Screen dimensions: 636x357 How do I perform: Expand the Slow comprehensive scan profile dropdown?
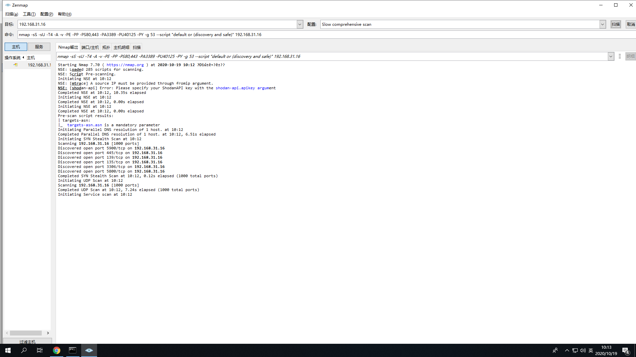tap(603, 24)
